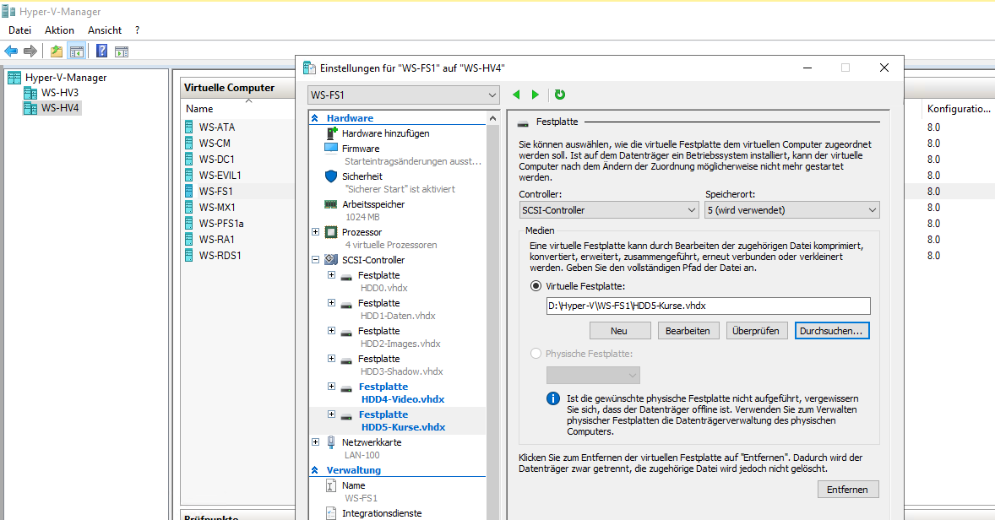Select WS-PFS1a in virtual machine list
The width and height of the screenshot is (995, 520).
click(220, 223)
